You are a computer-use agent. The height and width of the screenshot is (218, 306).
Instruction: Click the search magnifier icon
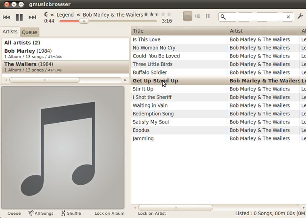(x=223, y=17)
